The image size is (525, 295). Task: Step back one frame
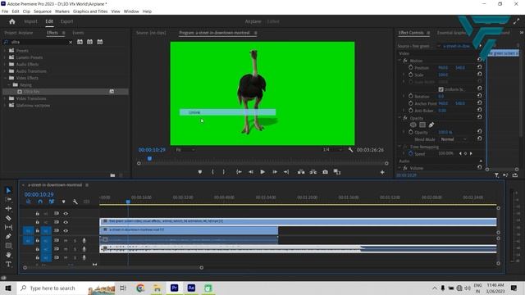click(x=250, y=172)
